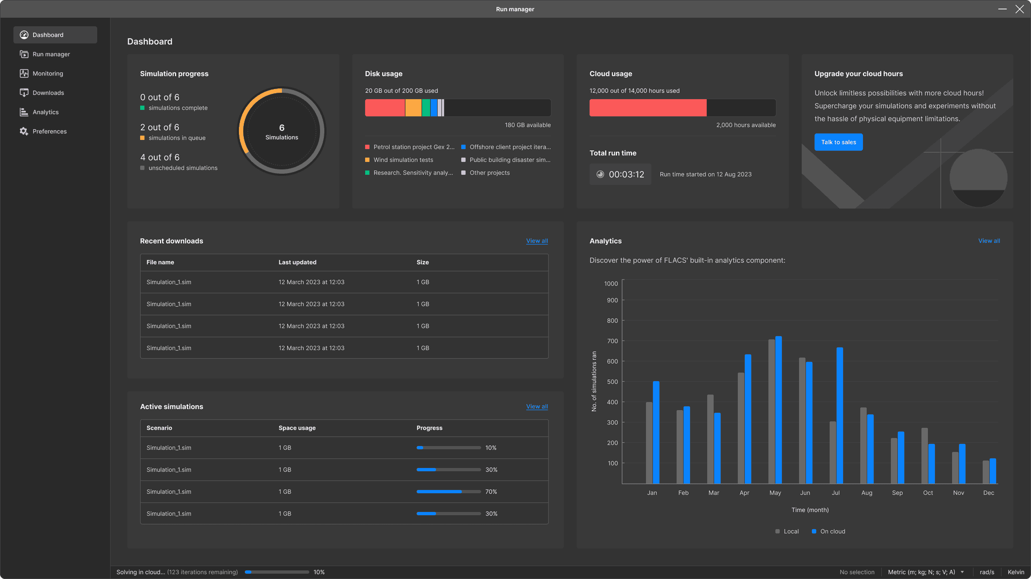Click the circle graphic in the upgrade card

[978, 177]
